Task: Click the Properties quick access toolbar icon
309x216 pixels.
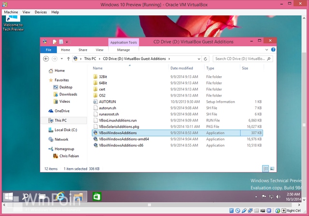Action: pos(55,42)
